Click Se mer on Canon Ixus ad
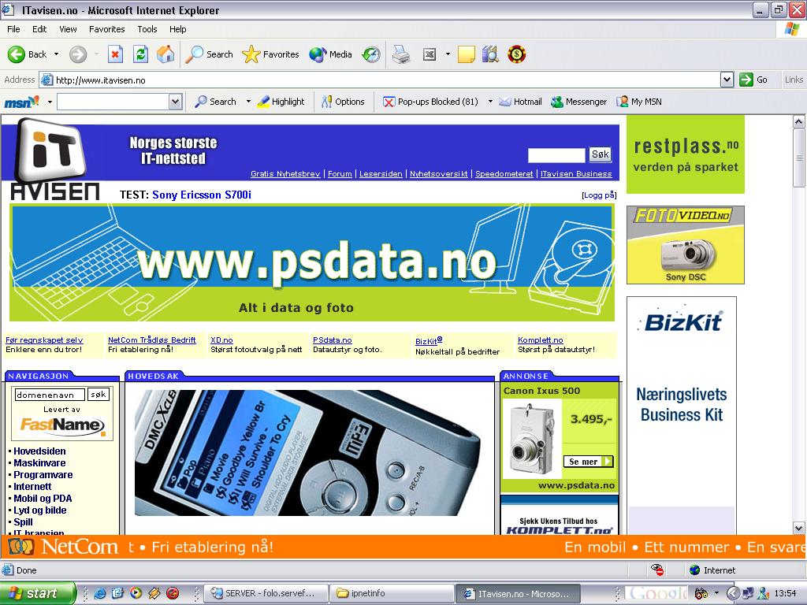This screenshot has width=807, height=605. click(588, 462)
